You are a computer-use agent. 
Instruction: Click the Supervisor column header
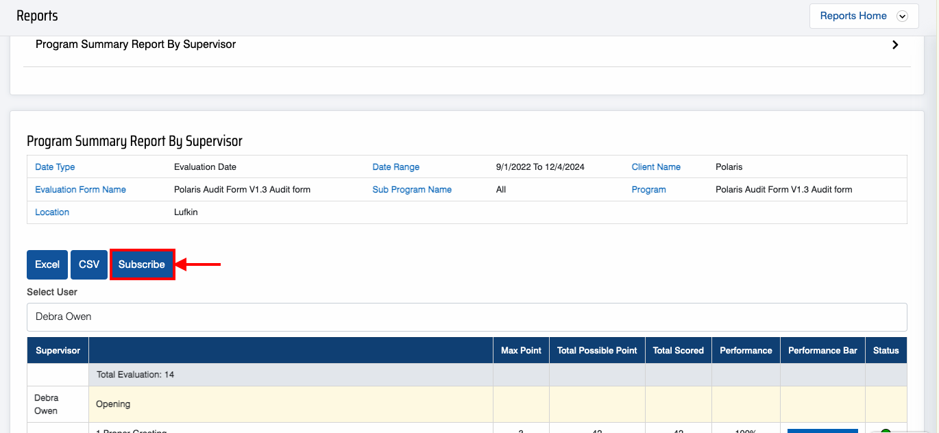pyautogui.click(x=58, y=350)
